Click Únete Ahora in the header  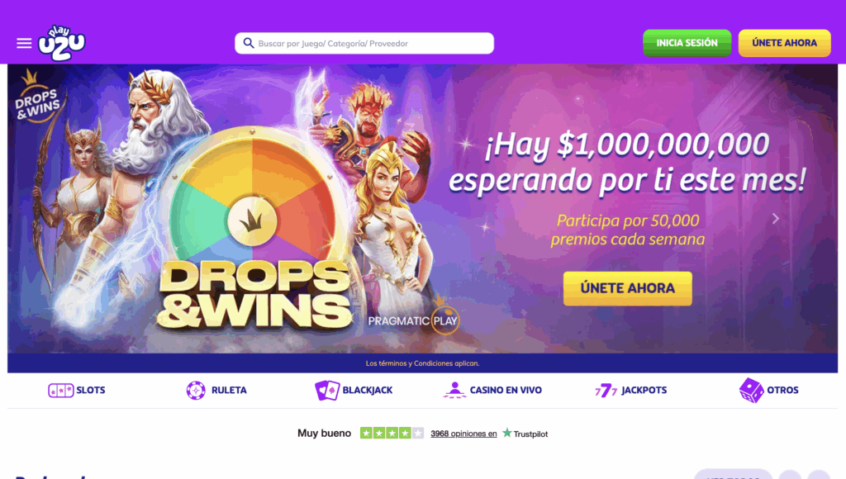pos(785,43)
